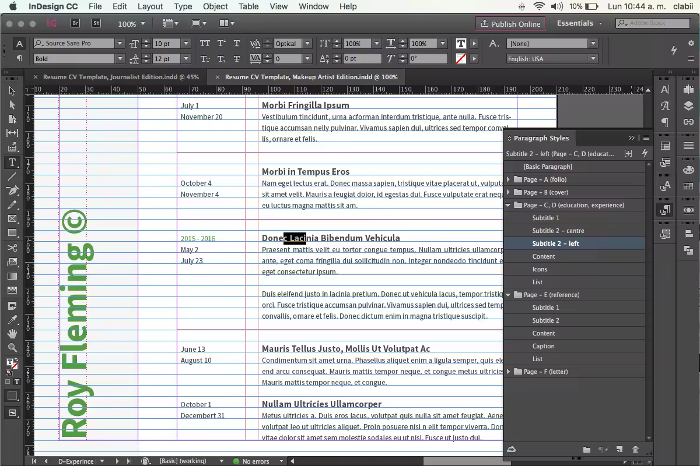
Task: Toggle Subscript formatting
Action: tap(221, 59)
